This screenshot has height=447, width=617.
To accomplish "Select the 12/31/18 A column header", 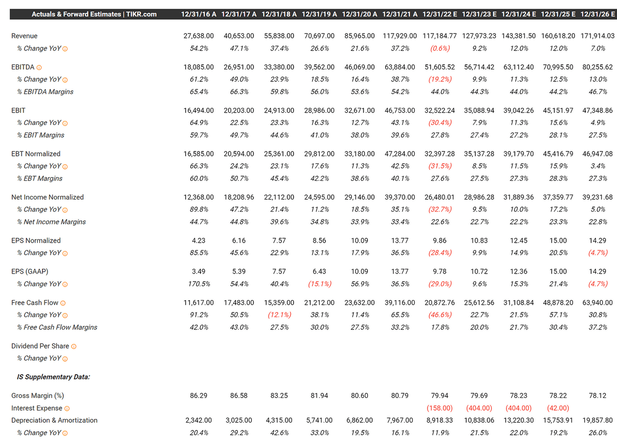I will coord(279,14).
